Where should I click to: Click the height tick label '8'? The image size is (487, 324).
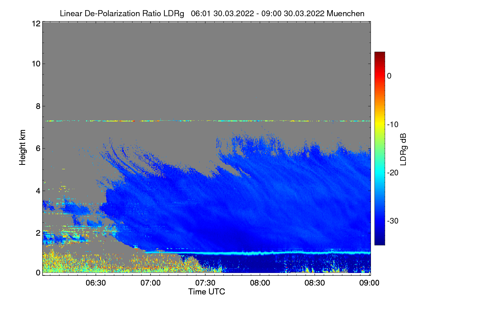coord(38,106)
